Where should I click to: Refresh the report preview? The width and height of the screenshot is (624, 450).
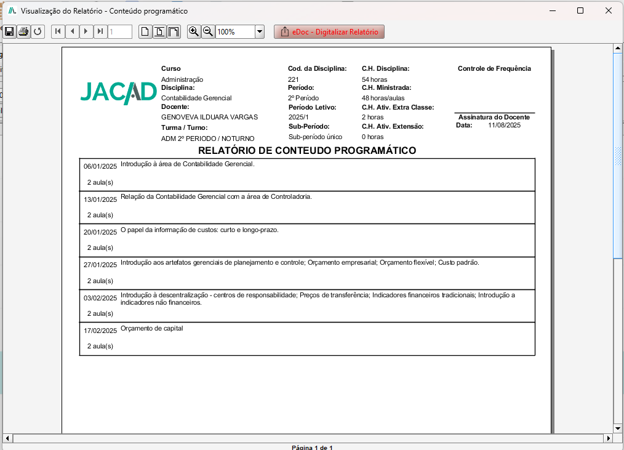38,31
